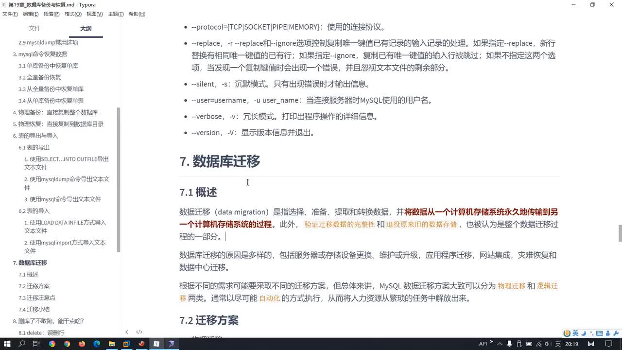Go to outline 7.3 迁移注意点
622x350 pixels.
tap(37, 297)
